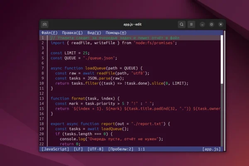
Task: Click the [app.js] file name in the status bar
Action: [x=211, y=149]
